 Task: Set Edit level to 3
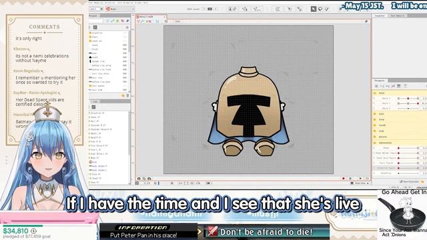point(216,9)
